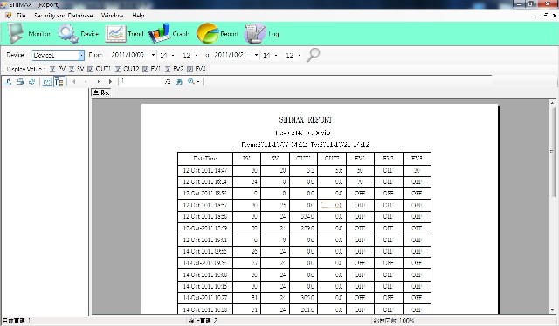Toggle the OUT1 display value checkbox
The image size is (559, 326).
[90, 69]
